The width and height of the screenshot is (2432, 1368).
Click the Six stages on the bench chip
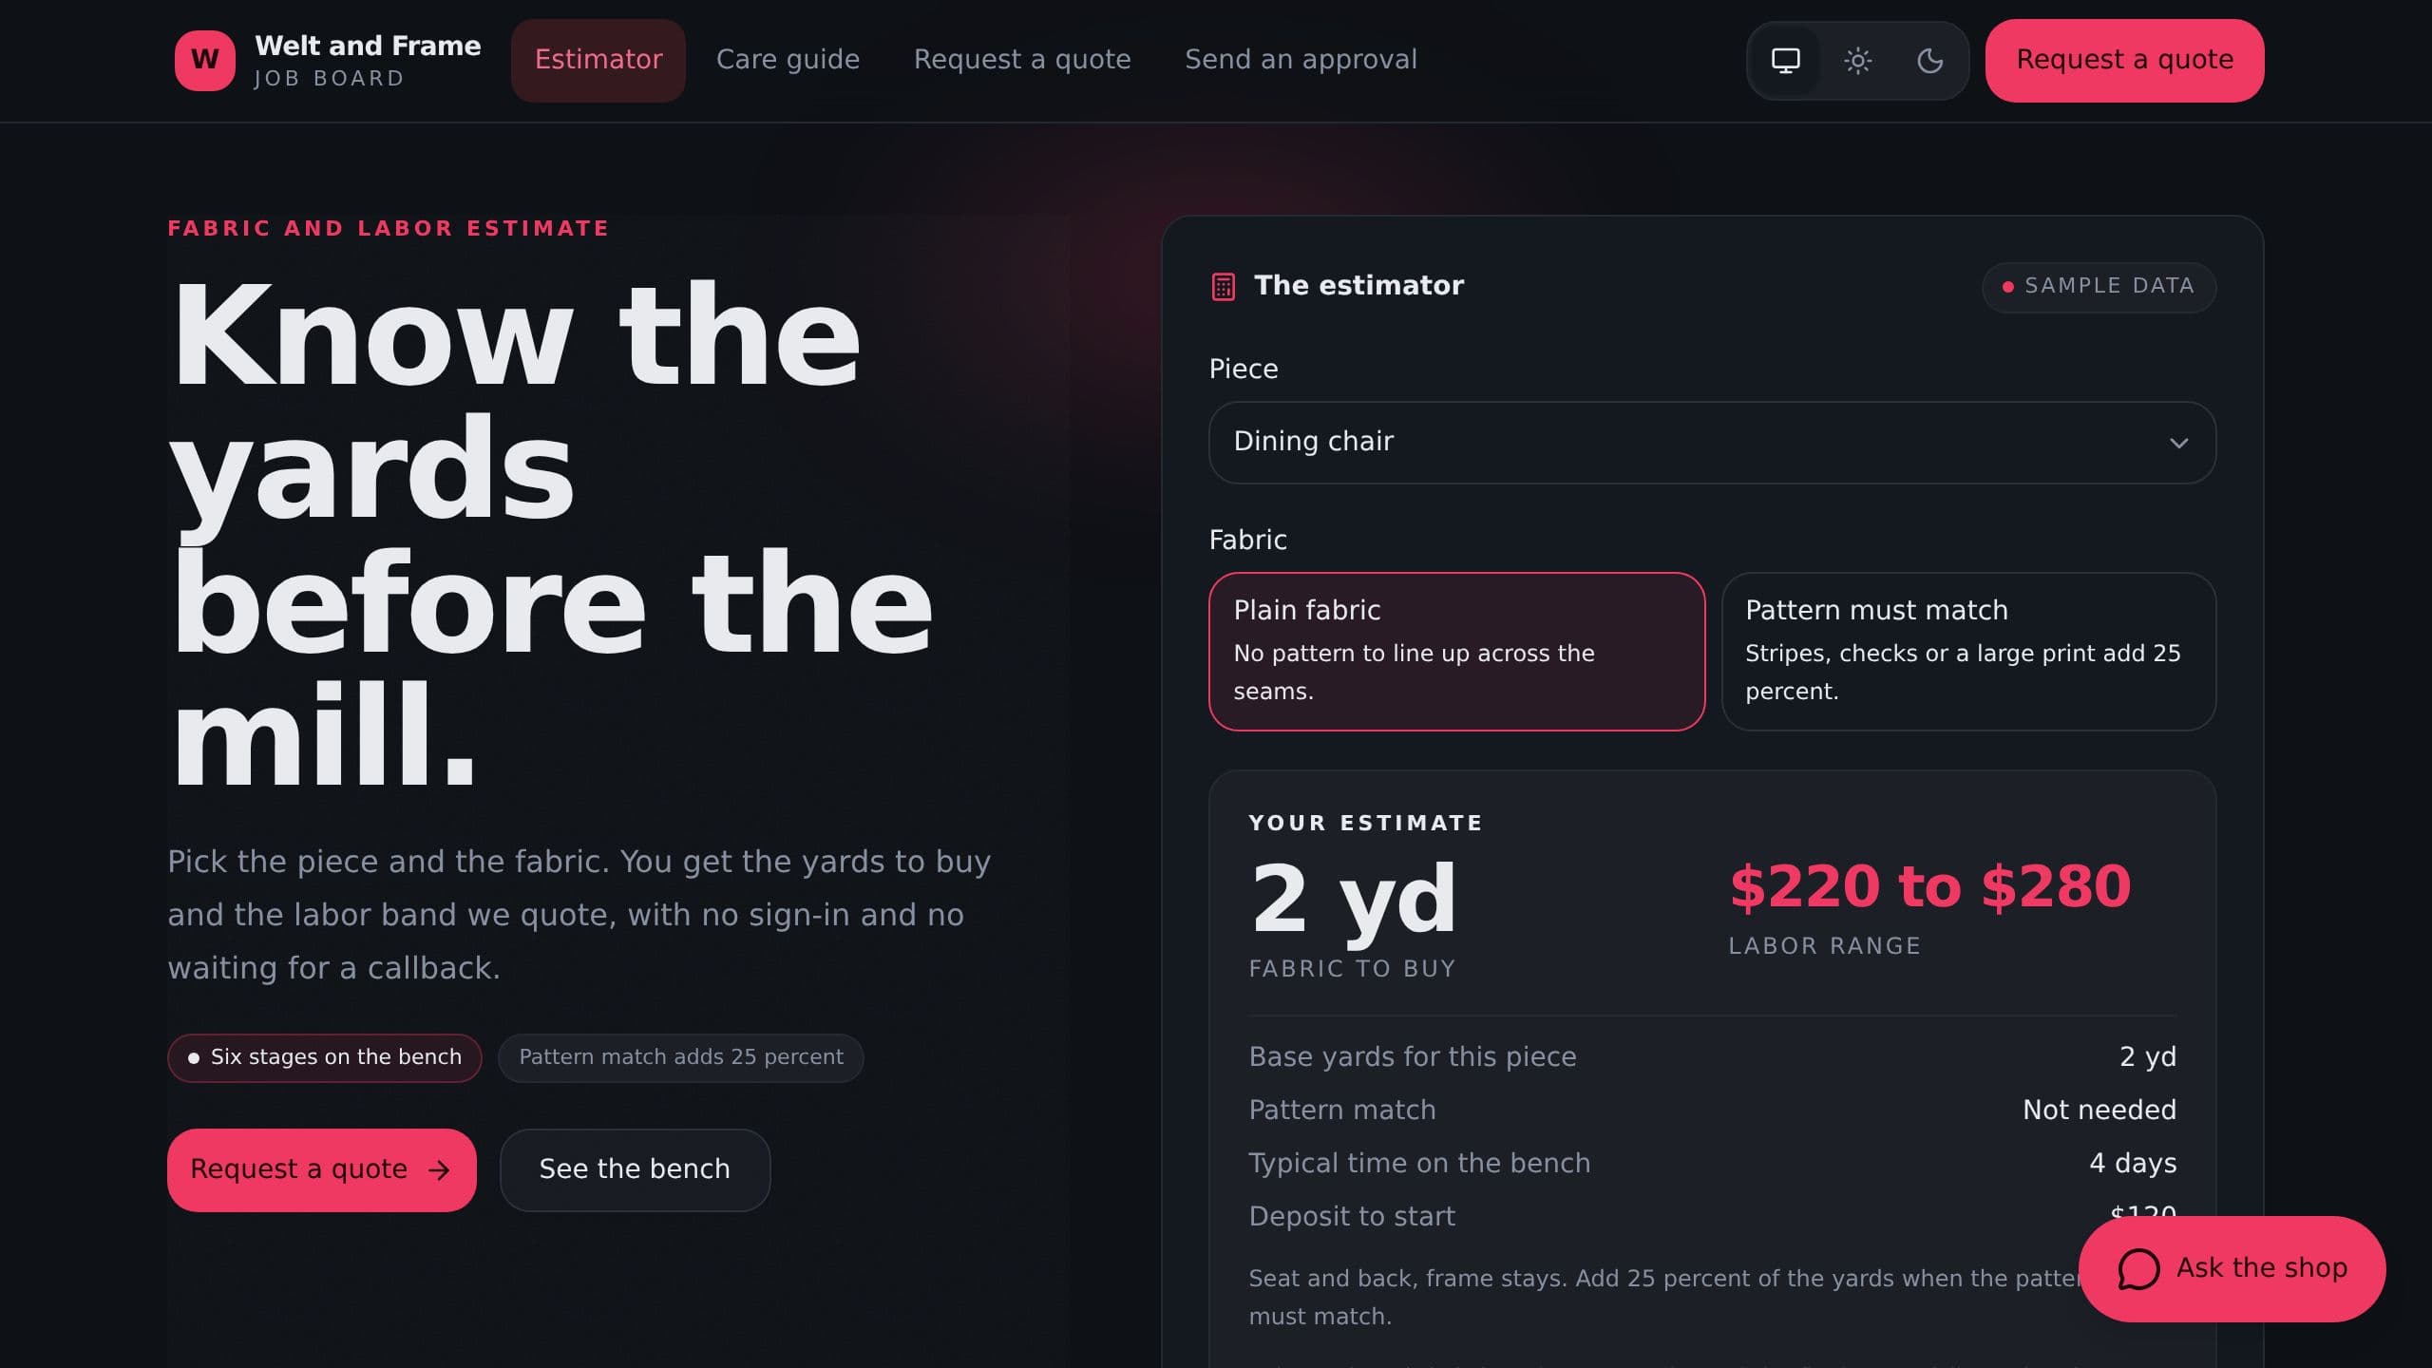(x=325, y=1058)
